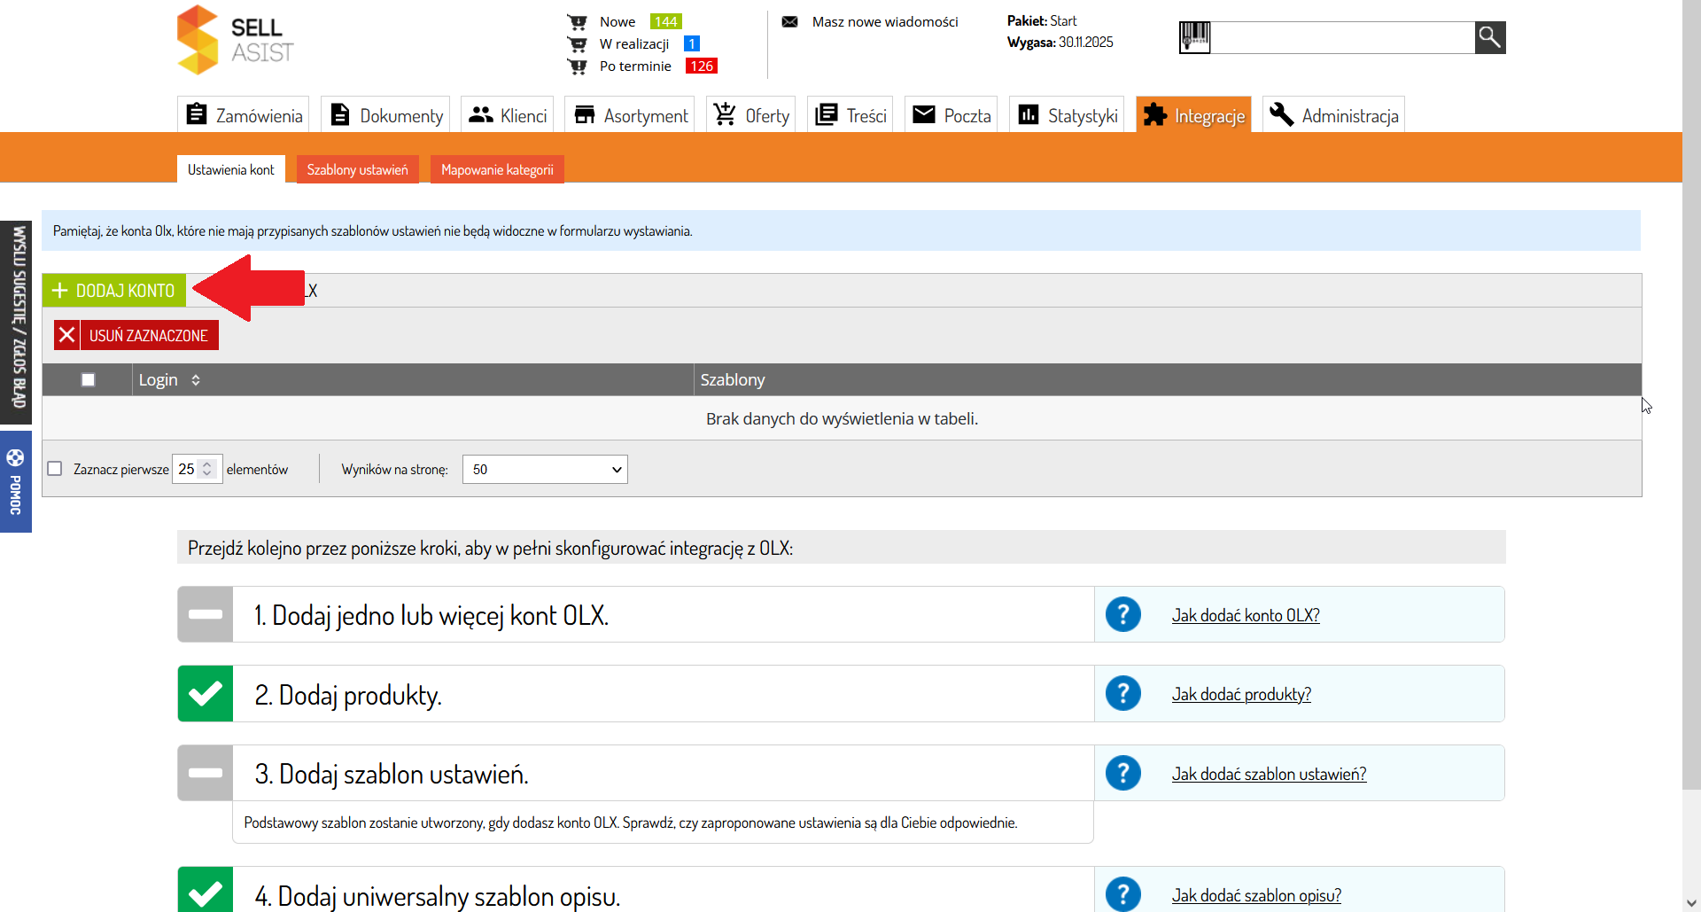Click the shopping cart icon next to Nowe
This screenshot has width=1701, height=912.
point(578,21)
